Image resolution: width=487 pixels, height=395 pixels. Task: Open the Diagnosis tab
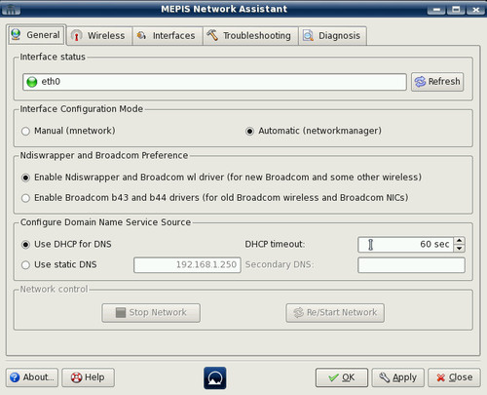coord(333,36)
